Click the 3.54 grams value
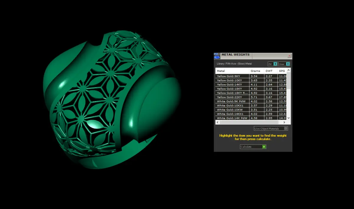Viewport: 354px width, 209px height. [x=253, y=76]
